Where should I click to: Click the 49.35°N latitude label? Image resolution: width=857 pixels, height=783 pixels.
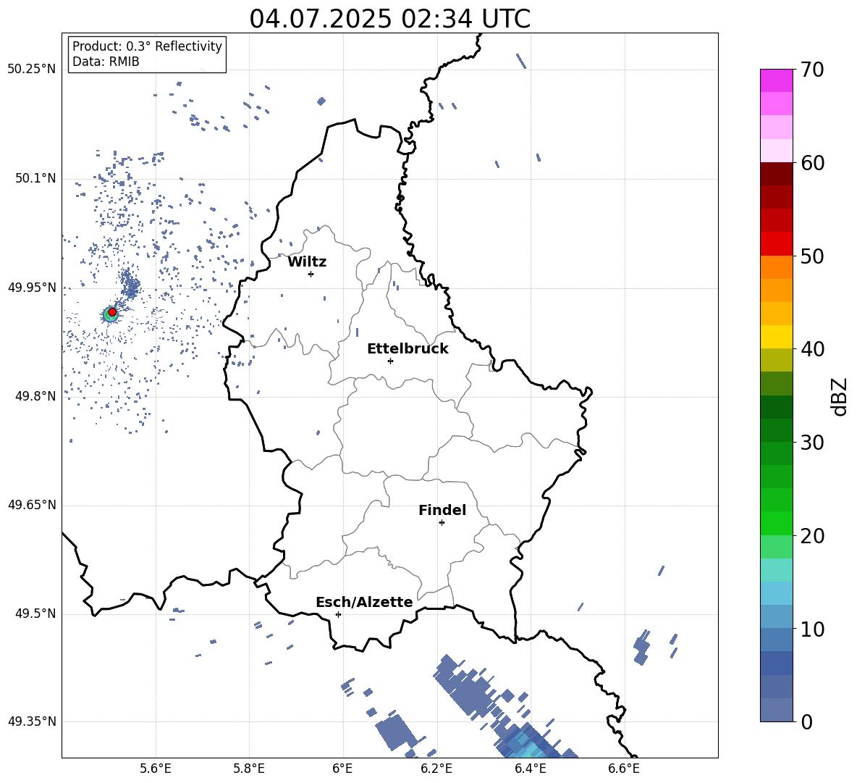point(31,721)
